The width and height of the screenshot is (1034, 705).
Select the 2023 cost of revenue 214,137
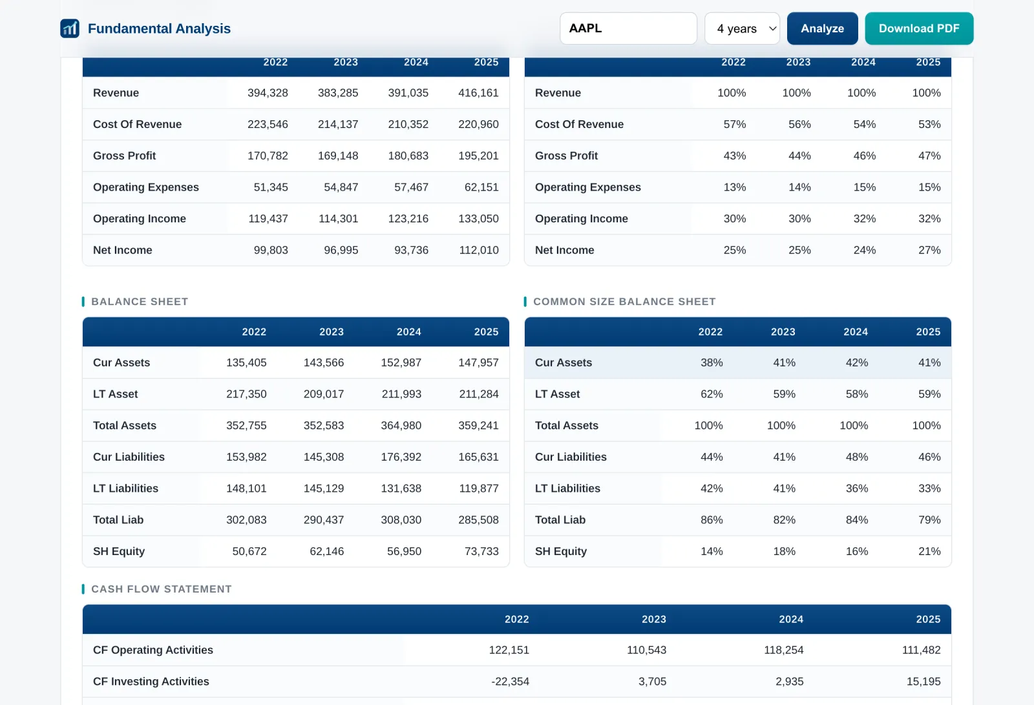coord(338,124)
